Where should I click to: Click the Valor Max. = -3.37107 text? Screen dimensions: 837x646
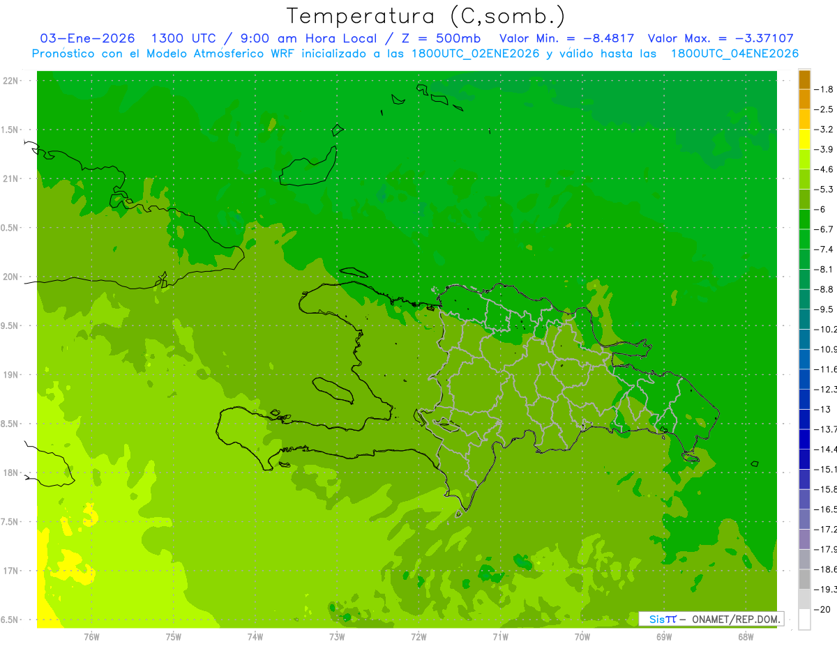(721, 38)
